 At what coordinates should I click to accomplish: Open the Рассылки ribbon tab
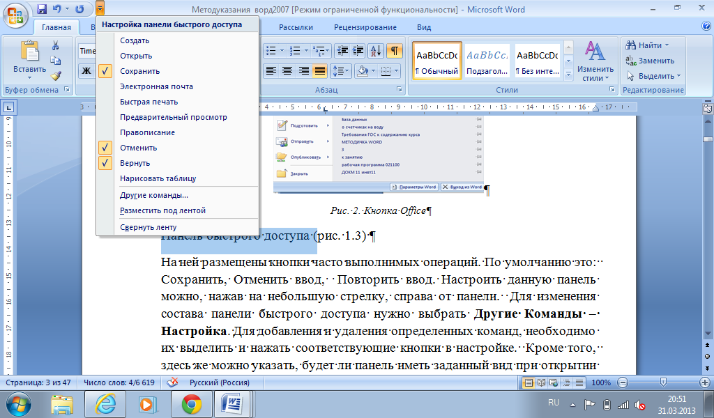point(296,27)
